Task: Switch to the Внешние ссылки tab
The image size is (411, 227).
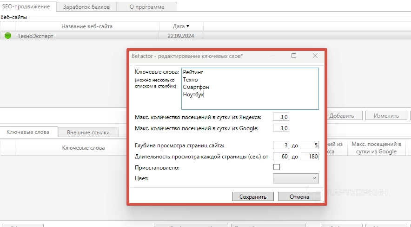Action: coord(88,132)
